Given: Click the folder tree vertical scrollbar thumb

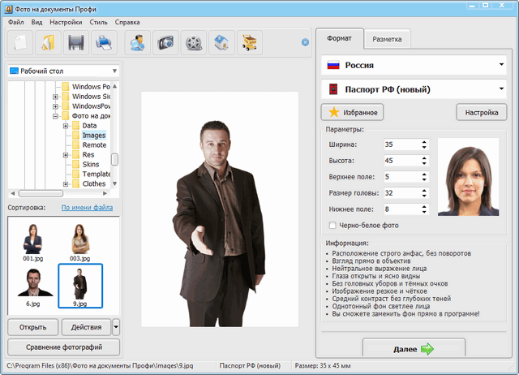Looking at the screenshot, I should coord(115,159).
